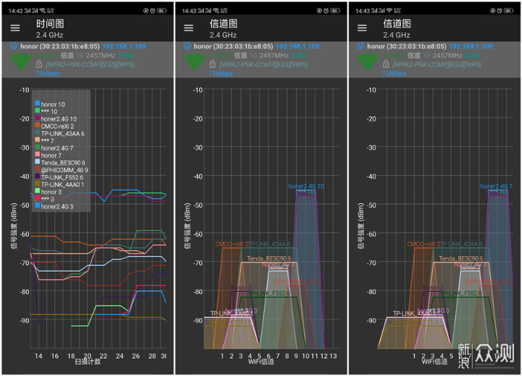
Task: Select the 信道图 title on middle screen
Action: coord(223,23)
